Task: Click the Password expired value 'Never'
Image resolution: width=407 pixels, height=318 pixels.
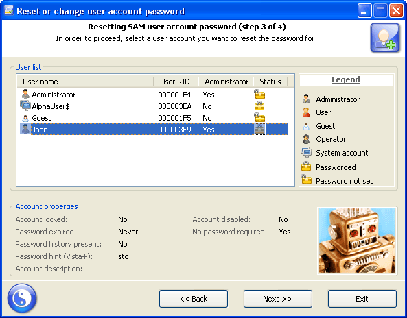Action: click(x=128, y=232)
